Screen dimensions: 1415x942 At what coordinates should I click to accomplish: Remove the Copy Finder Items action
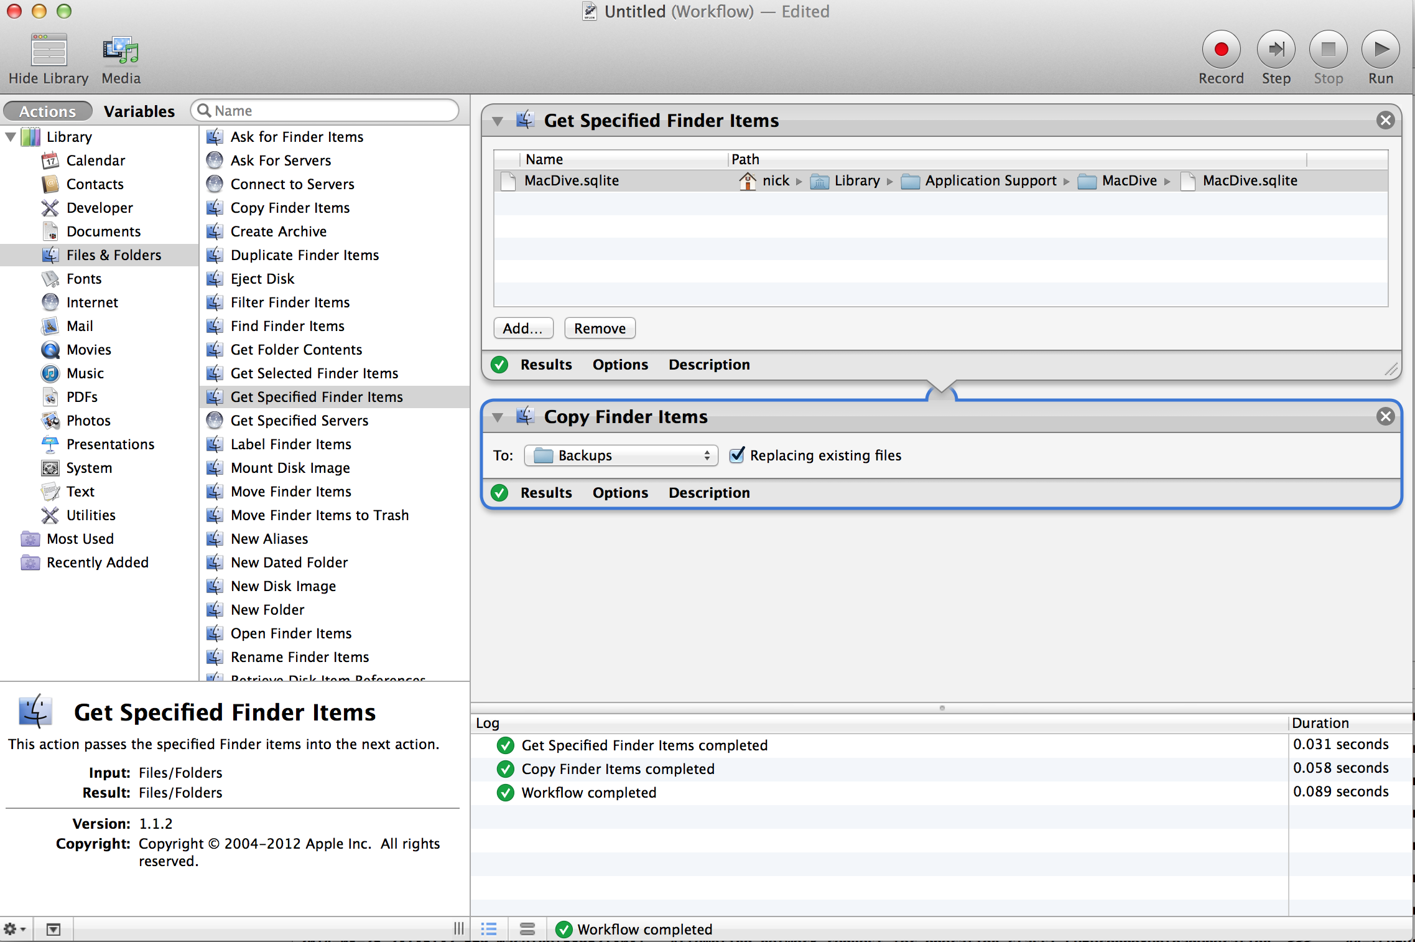1385,416
